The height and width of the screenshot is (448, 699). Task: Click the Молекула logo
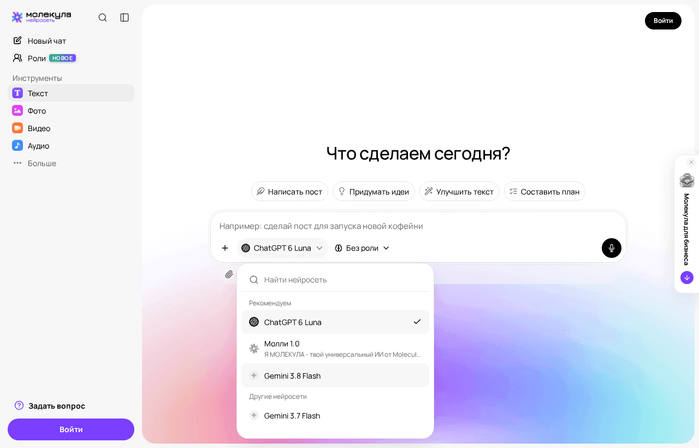[x=42, y=17]
